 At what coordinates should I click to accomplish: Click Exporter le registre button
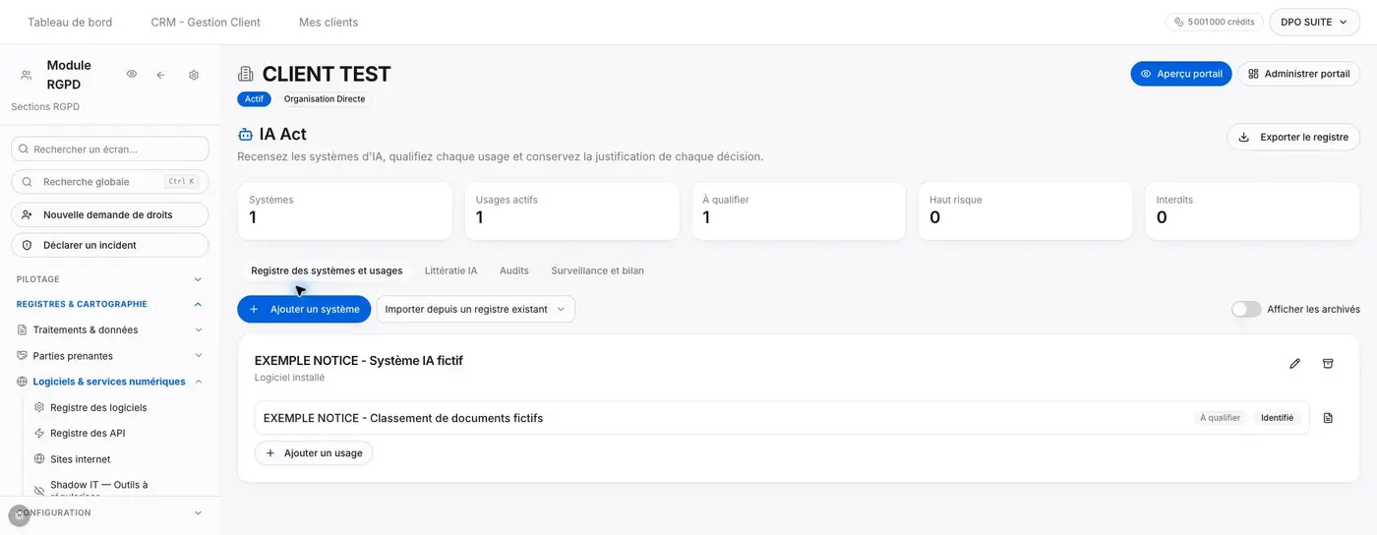(1293, 137)
